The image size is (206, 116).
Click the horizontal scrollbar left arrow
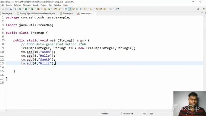click(x=7, y=111)
